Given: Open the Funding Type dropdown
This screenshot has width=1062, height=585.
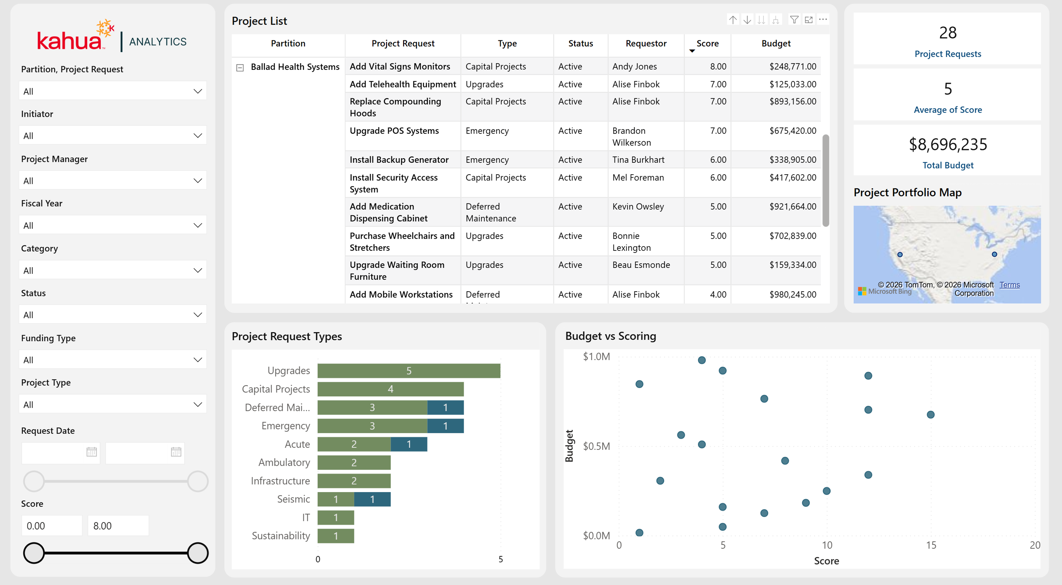Looking at the screenshot, I should (113, 359).
